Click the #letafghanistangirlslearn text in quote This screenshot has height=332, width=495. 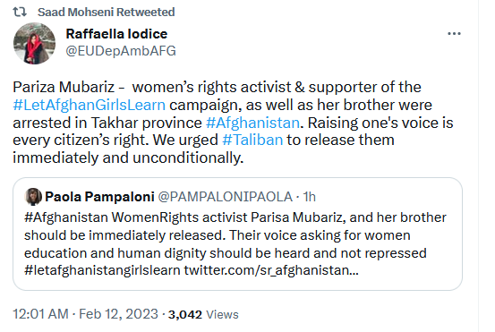point(102,270)
